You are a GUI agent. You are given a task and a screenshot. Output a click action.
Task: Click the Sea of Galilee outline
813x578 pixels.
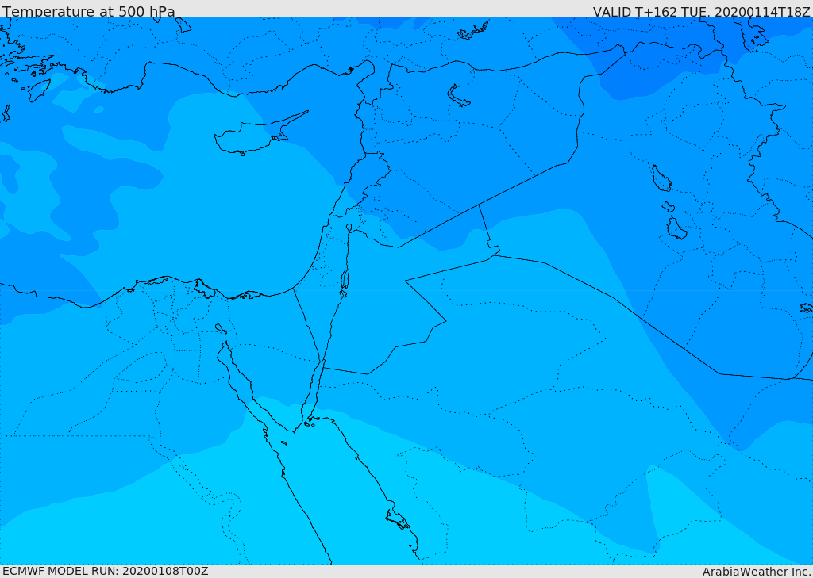click(x=349, y=228)
